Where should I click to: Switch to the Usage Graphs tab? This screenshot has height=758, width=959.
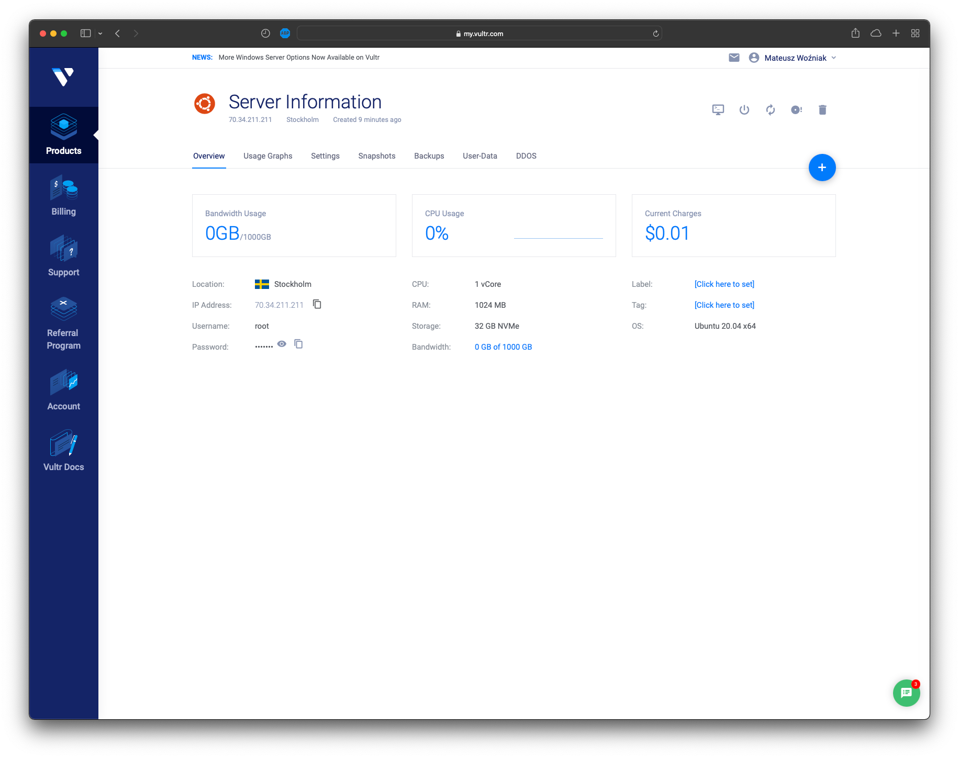point(268,156)
